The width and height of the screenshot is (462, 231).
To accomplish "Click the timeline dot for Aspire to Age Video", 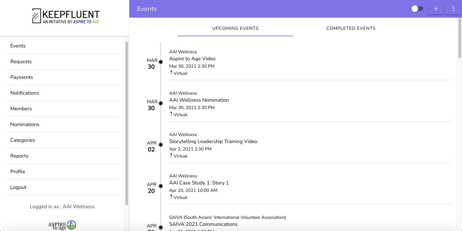I will click(x=161, y=62).
